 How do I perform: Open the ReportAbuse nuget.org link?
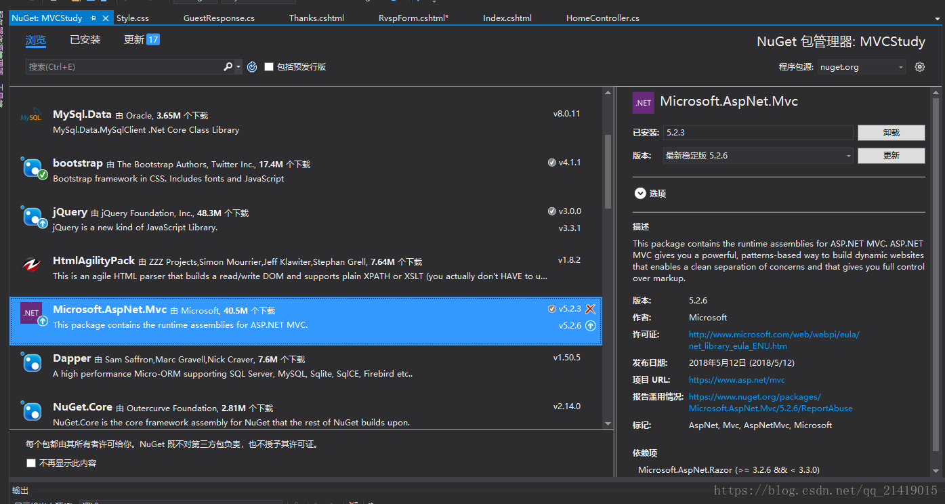771,403
